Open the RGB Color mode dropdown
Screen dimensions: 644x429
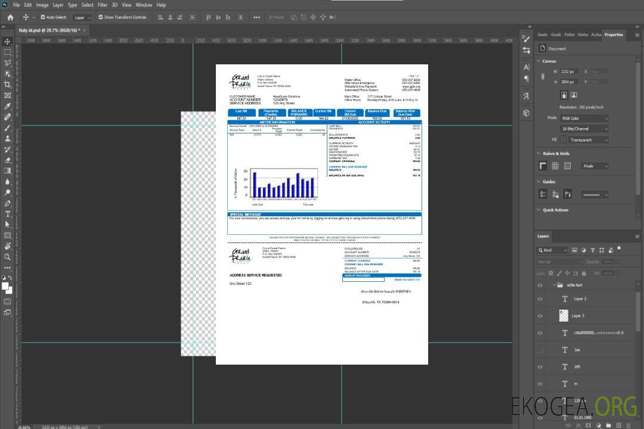[584, 118]
